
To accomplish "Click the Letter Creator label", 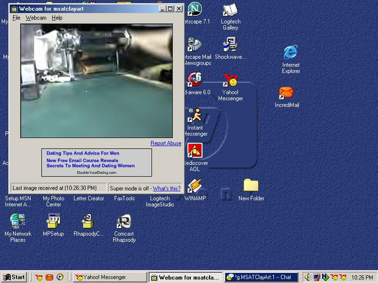I will pos(89,199).
